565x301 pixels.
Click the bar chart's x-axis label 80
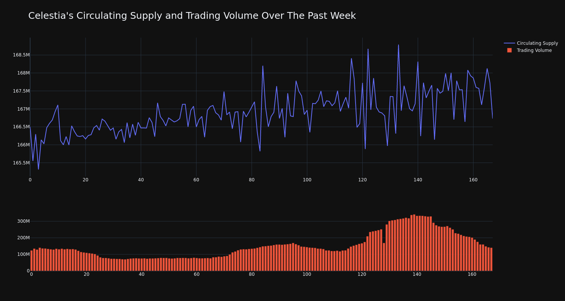pos(252,274)
